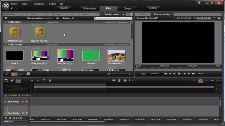Viewport: 225px width, 126px height.
Task: Collapse the Public Music group
Action: point(6,22)
